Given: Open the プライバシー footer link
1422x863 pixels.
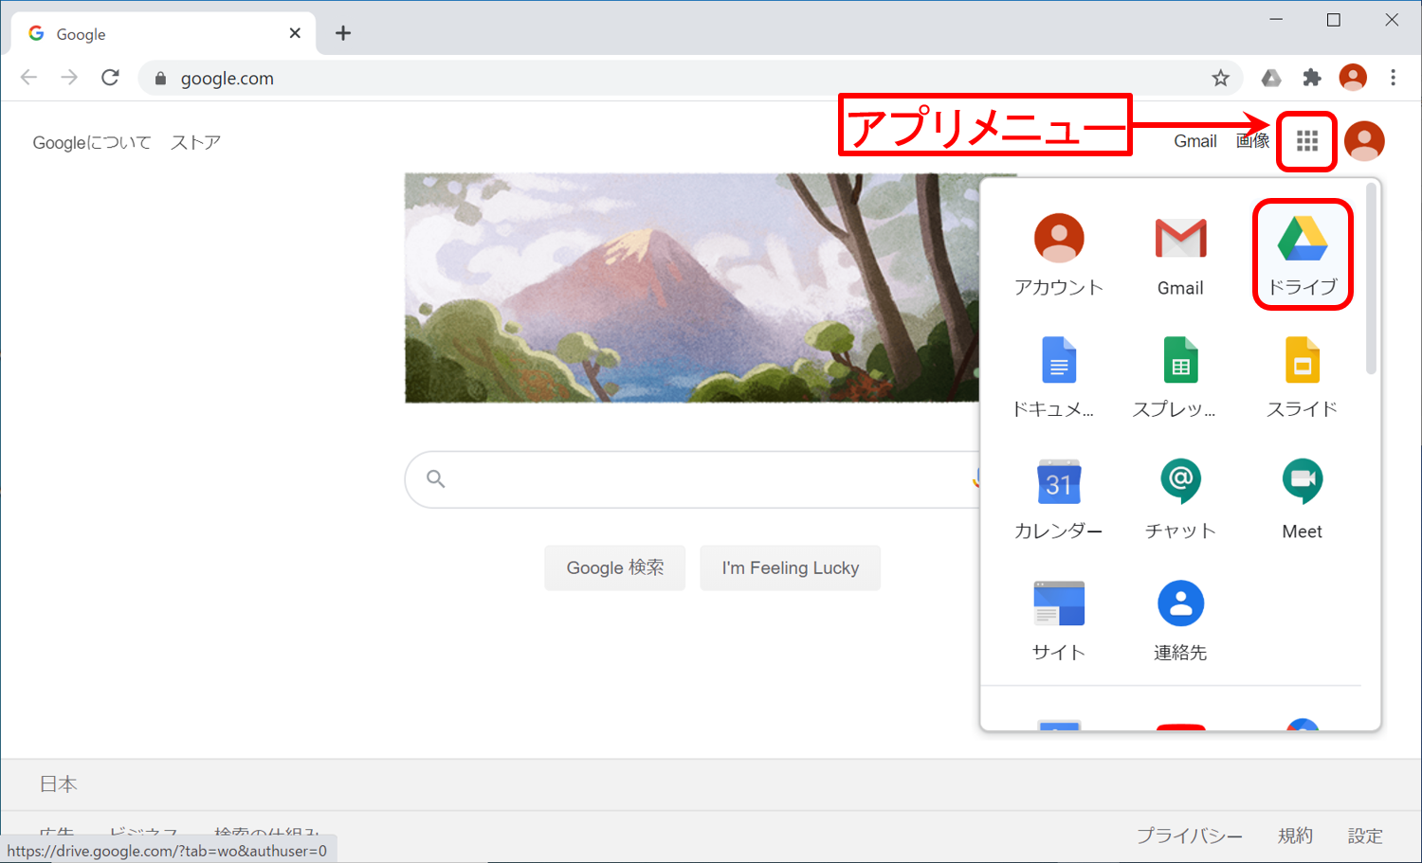Looking at the screenshot, I should 1190,836.
